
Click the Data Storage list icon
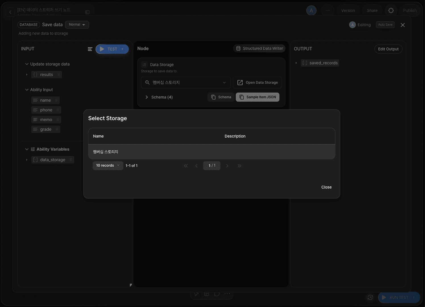[144, 64]
